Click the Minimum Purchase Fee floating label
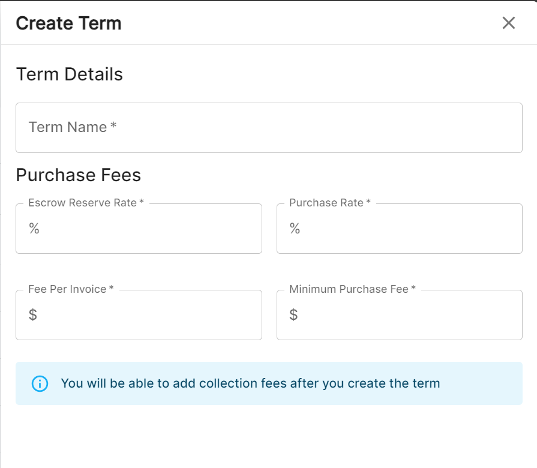 pos(352,289)
